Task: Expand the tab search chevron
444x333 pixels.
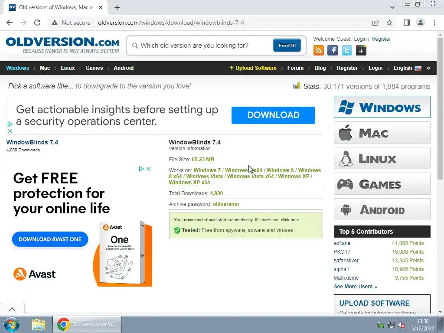Action: [x=392, y=7]
